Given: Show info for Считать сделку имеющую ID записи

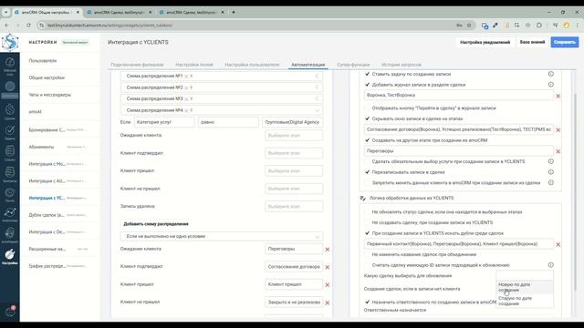Looking at the screenshot, I should 551,265.
